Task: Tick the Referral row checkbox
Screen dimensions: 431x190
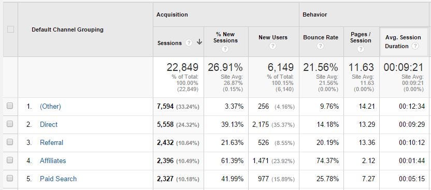Action: [x=10, y=142]
